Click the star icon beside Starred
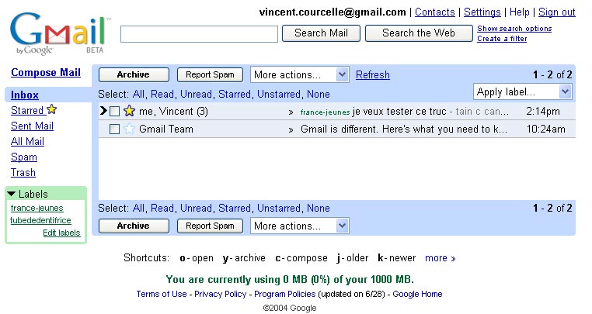This screenshot has width=592, height=314. pyautogui.click(x=52, y=110)
